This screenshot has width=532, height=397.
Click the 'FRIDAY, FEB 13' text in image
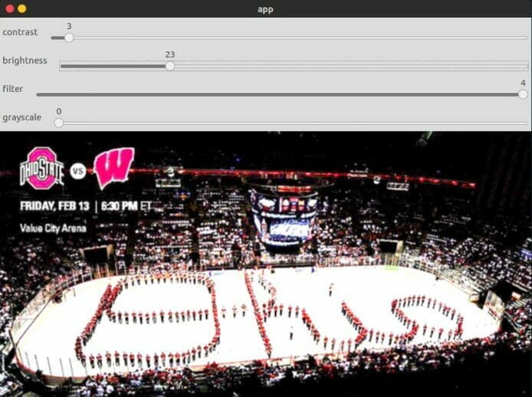coord(54,206)
